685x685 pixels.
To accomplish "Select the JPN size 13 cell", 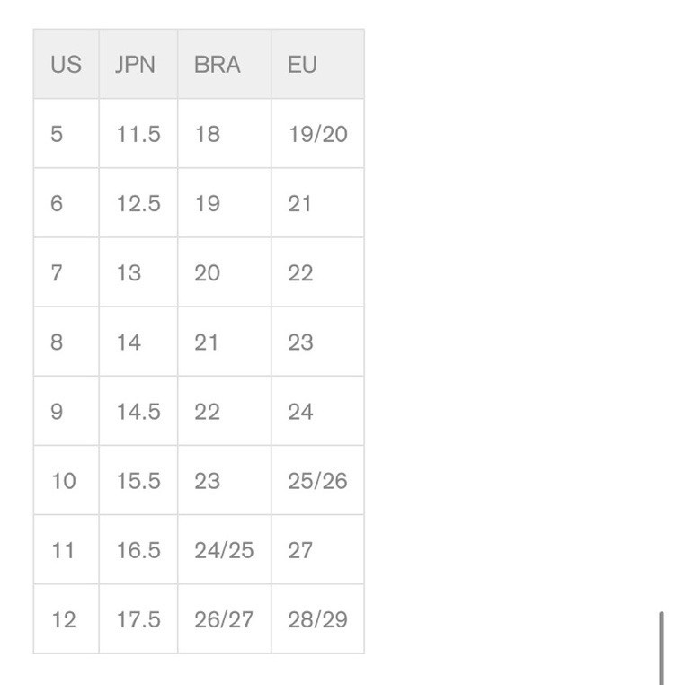I will tap(129, 272).
